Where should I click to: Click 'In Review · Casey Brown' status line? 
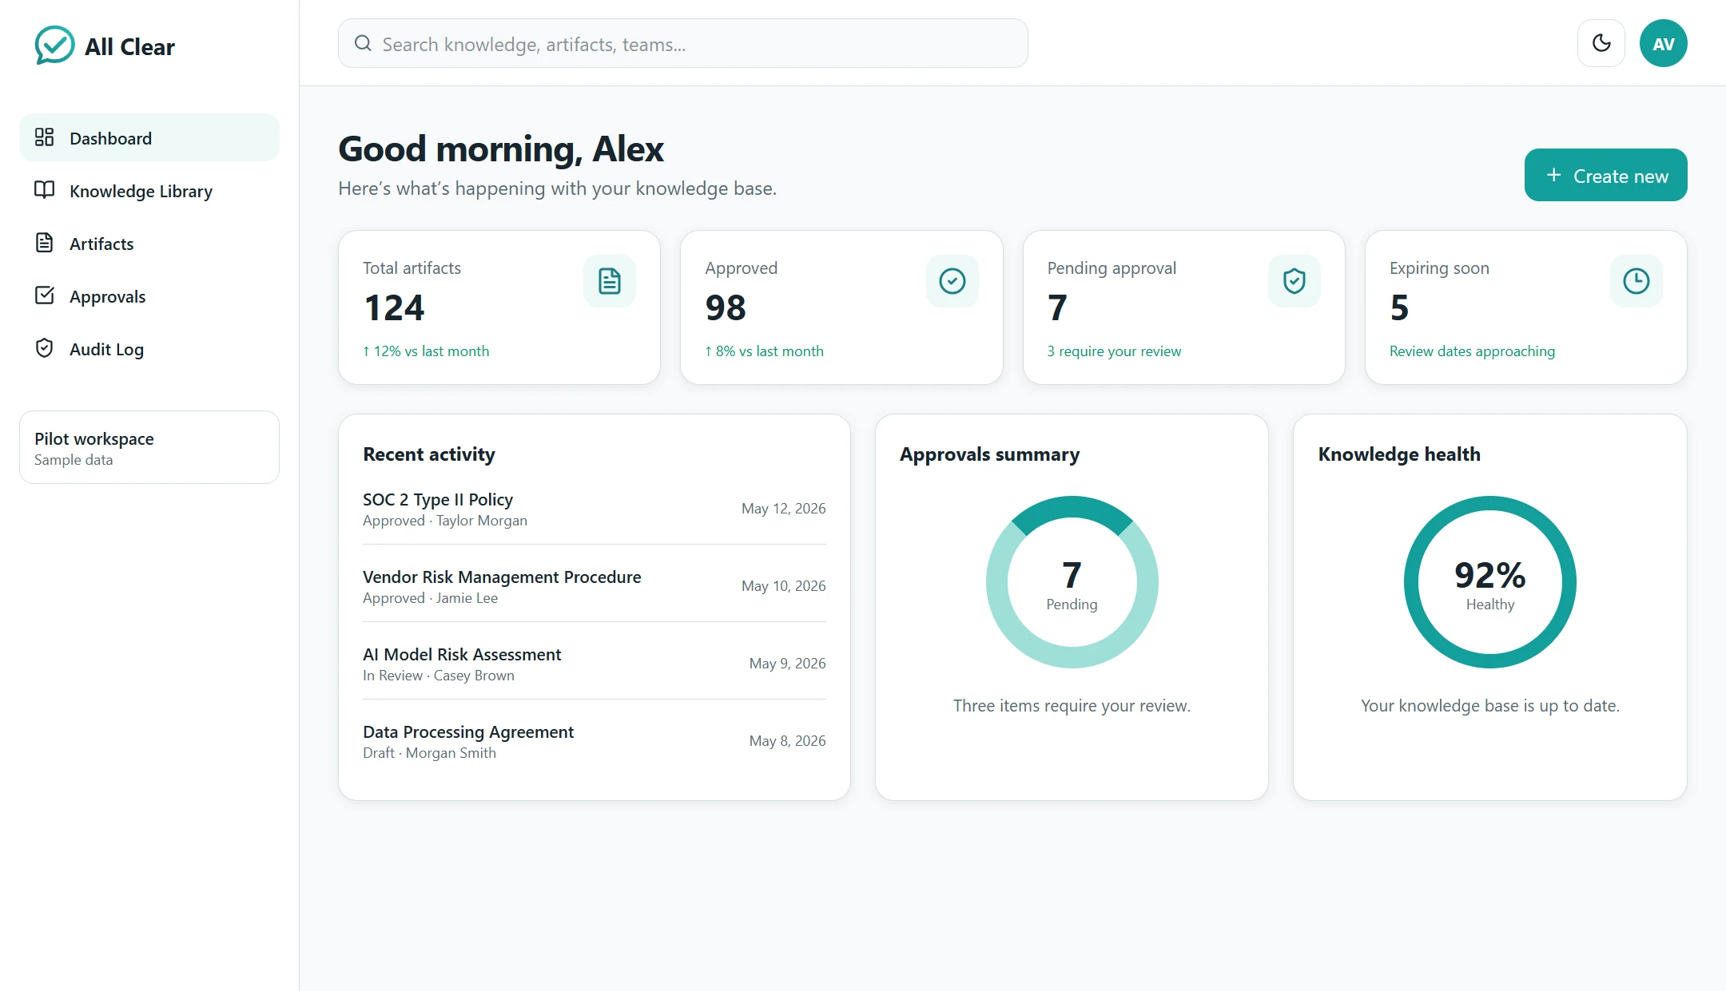click(x=439, y=676)
